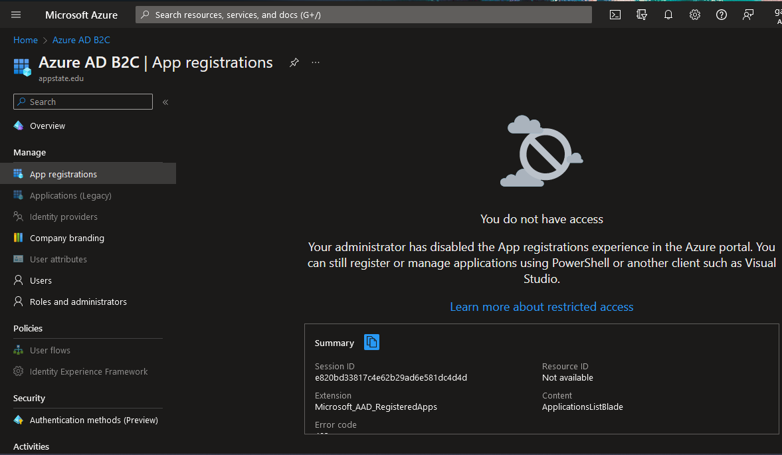Click the Users person icon
This screenshot has height=455, width=782.
(x=19, y=280)
